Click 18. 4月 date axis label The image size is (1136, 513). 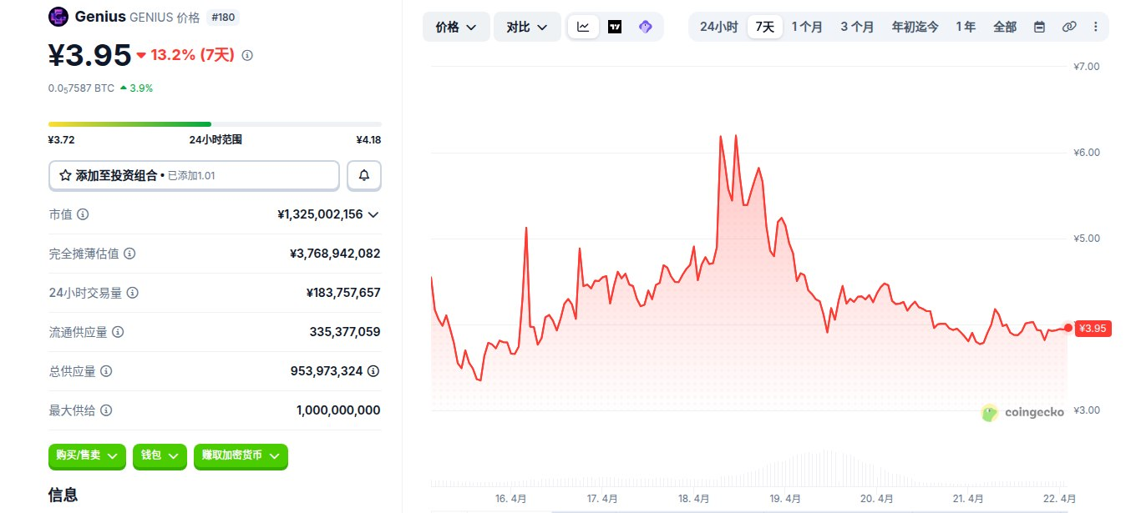[694, 499]
